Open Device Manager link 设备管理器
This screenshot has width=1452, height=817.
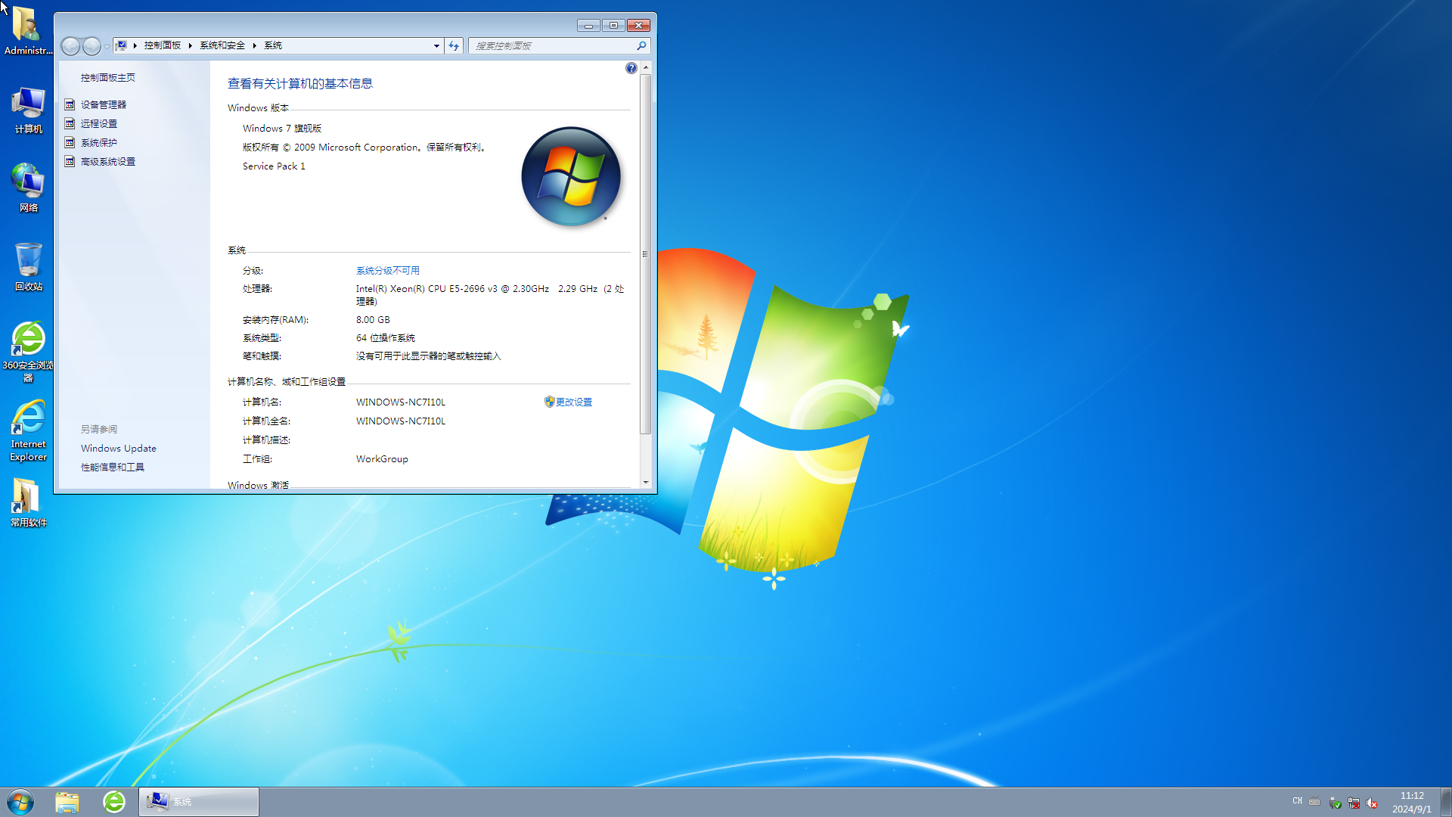pos(103,104)
